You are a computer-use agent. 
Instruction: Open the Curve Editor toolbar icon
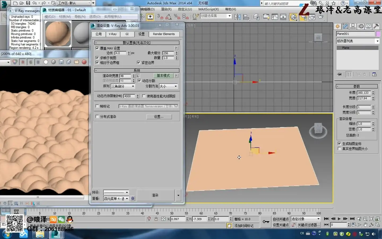point(275,17)
